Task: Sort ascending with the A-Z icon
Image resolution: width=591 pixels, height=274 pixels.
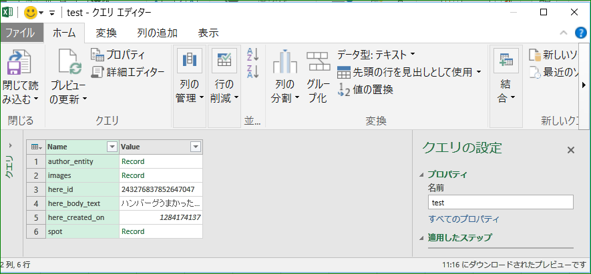Action: click(x=252, y=55)
